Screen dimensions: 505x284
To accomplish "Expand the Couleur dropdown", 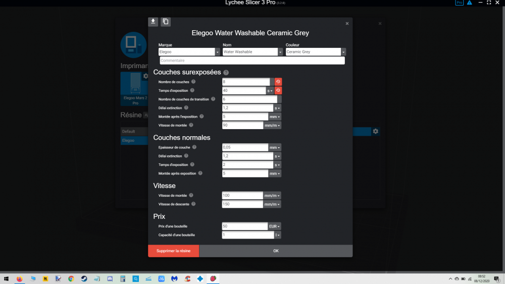I will click(343, 52).
